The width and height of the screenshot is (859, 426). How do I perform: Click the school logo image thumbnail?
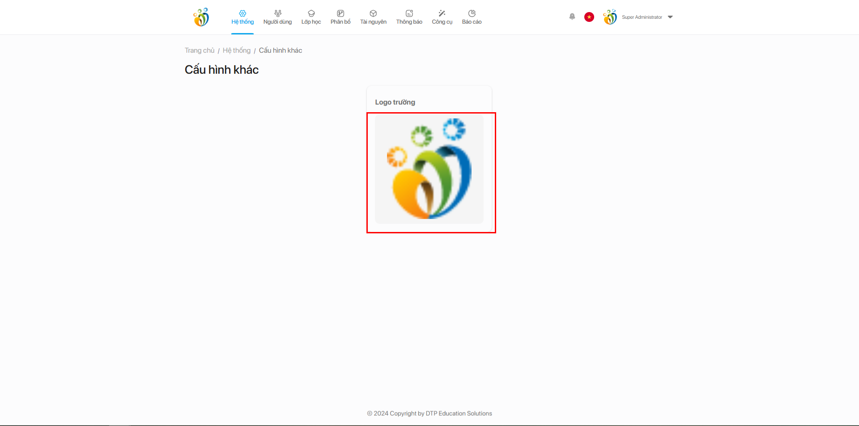click(429, 170)
